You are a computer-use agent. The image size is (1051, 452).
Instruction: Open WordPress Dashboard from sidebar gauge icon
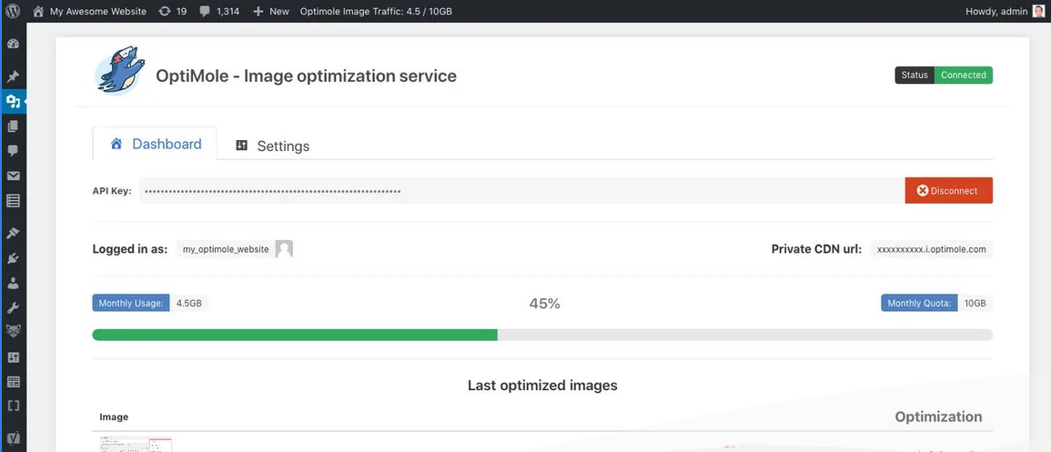[13, 45]
